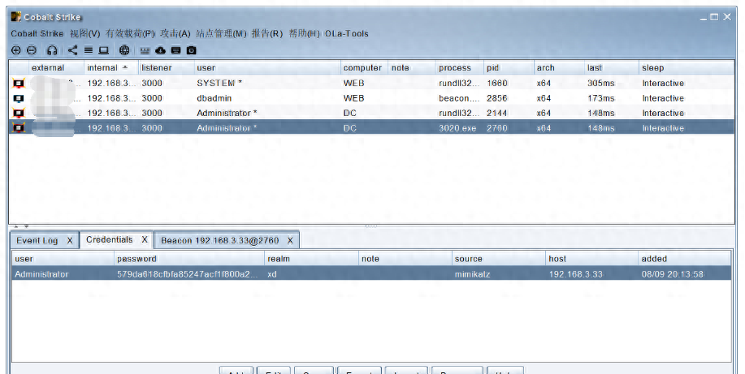Image resolution: width=745 pixels, height=374 pixels.
Task: Click the gray keyboard icon after globe
Action: [x=145, y=50]
